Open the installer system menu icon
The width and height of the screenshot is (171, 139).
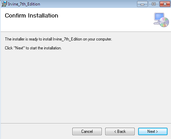coord(4,4)
